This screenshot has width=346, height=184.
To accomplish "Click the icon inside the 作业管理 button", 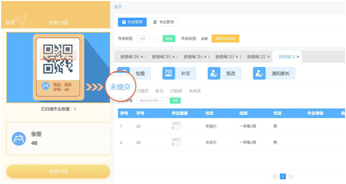I will tap(124, 22).
